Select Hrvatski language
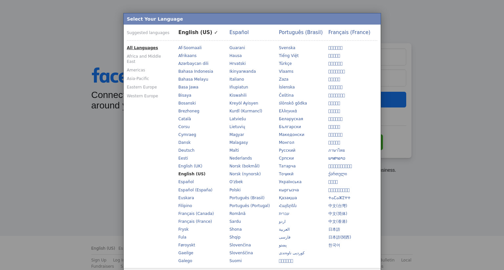Screen dimensions: 504x270 (x=238, y=64)
